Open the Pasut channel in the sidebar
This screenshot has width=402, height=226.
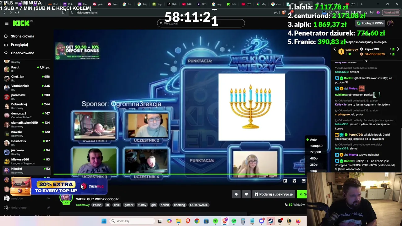tap(26, 69)
